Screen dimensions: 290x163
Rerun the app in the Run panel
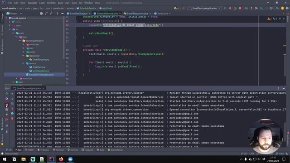[7, 94]
